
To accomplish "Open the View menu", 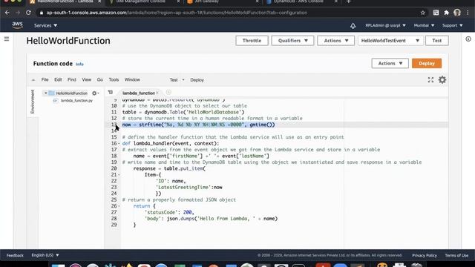I will (86, 79).
